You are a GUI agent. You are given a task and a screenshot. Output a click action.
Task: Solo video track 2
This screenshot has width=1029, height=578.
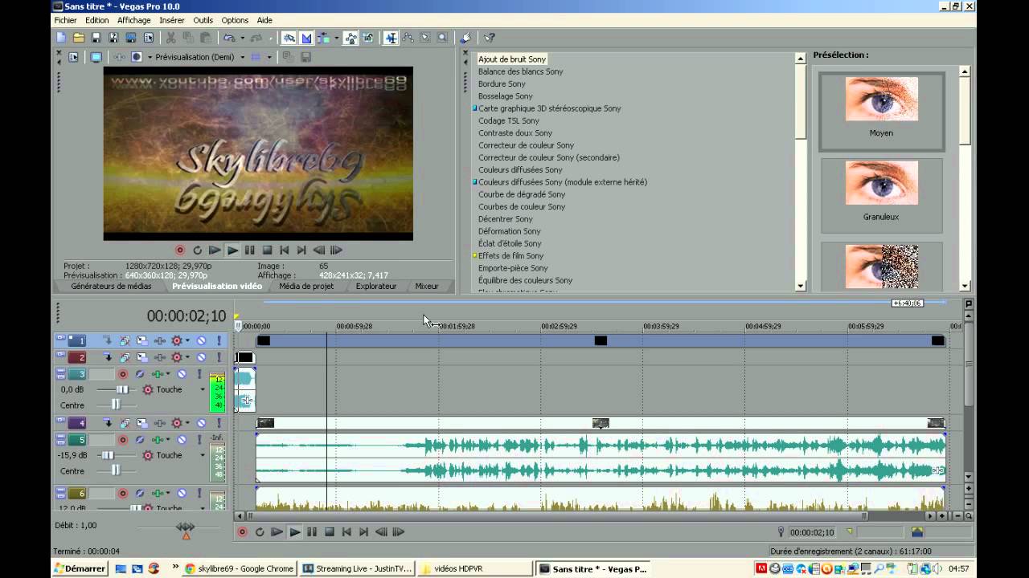coord(218,357)
